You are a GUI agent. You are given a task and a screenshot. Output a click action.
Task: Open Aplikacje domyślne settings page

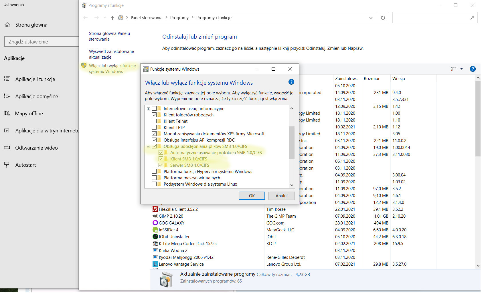[37, 96]
